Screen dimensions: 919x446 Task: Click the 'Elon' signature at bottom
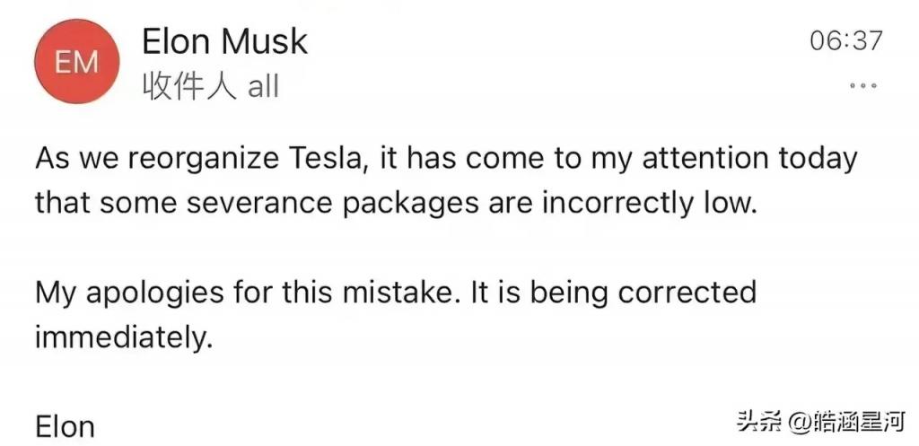[x=65, y=426]
